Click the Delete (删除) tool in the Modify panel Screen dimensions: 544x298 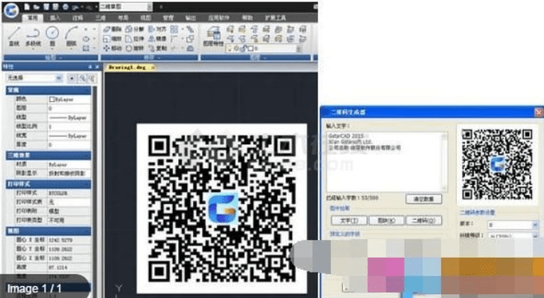pos(112,28)
